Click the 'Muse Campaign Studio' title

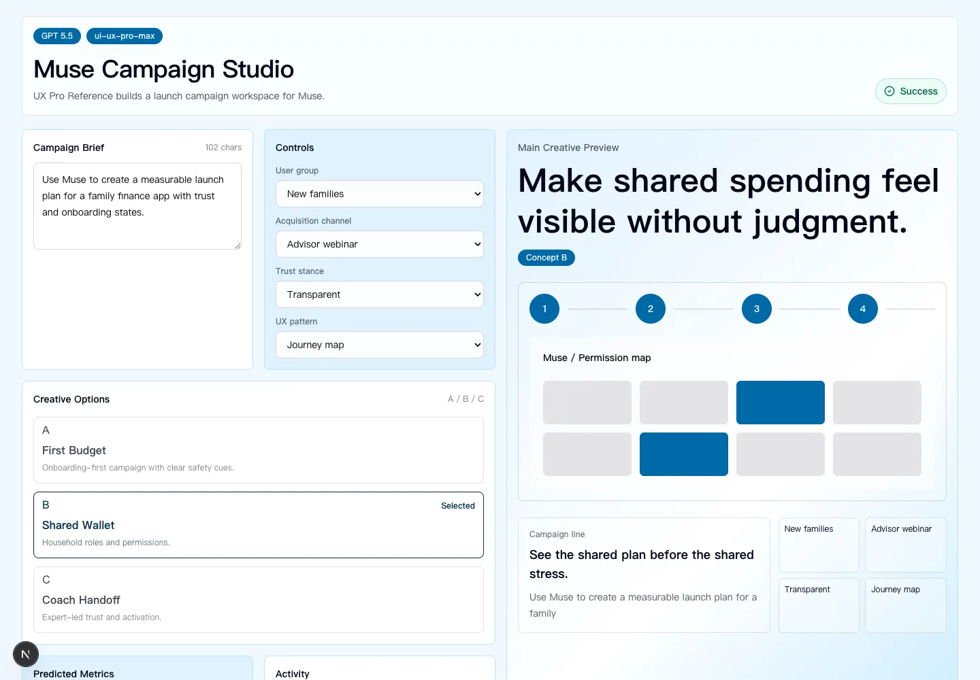163,69
